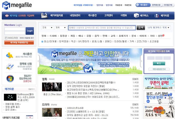Select the 음악 category tab

click(97, 36)
